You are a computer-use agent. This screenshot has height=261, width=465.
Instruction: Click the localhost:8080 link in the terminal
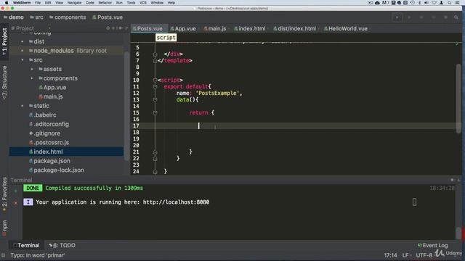pyautogui.click(x=176, y=202)
